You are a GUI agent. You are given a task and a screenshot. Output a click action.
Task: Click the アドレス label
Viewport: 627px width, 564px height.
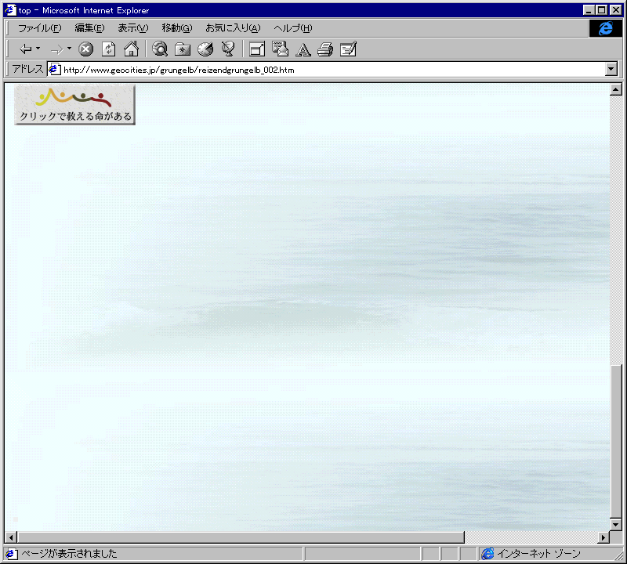[27, 69]
